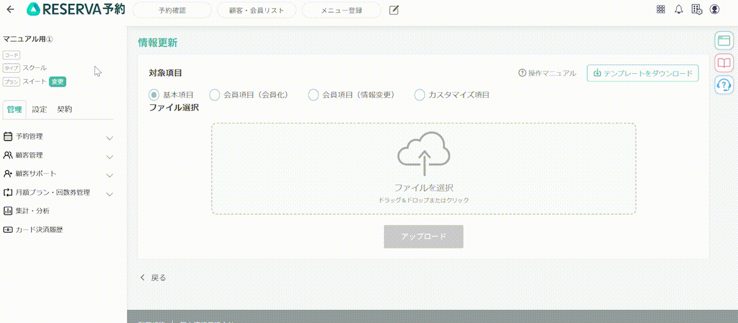Click the ファイルを選択 drop zone
This screenshot has width=738, height=323.
coord(424,169)
